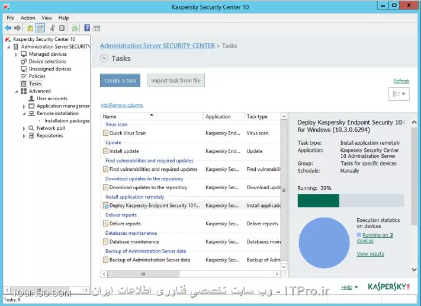This screenshot has height=306, width=421.
Task: Click the Deliver reports task icon
Action: click(105, 224)
